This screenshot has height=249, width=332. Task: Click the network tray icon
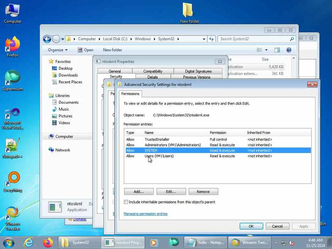283,243
